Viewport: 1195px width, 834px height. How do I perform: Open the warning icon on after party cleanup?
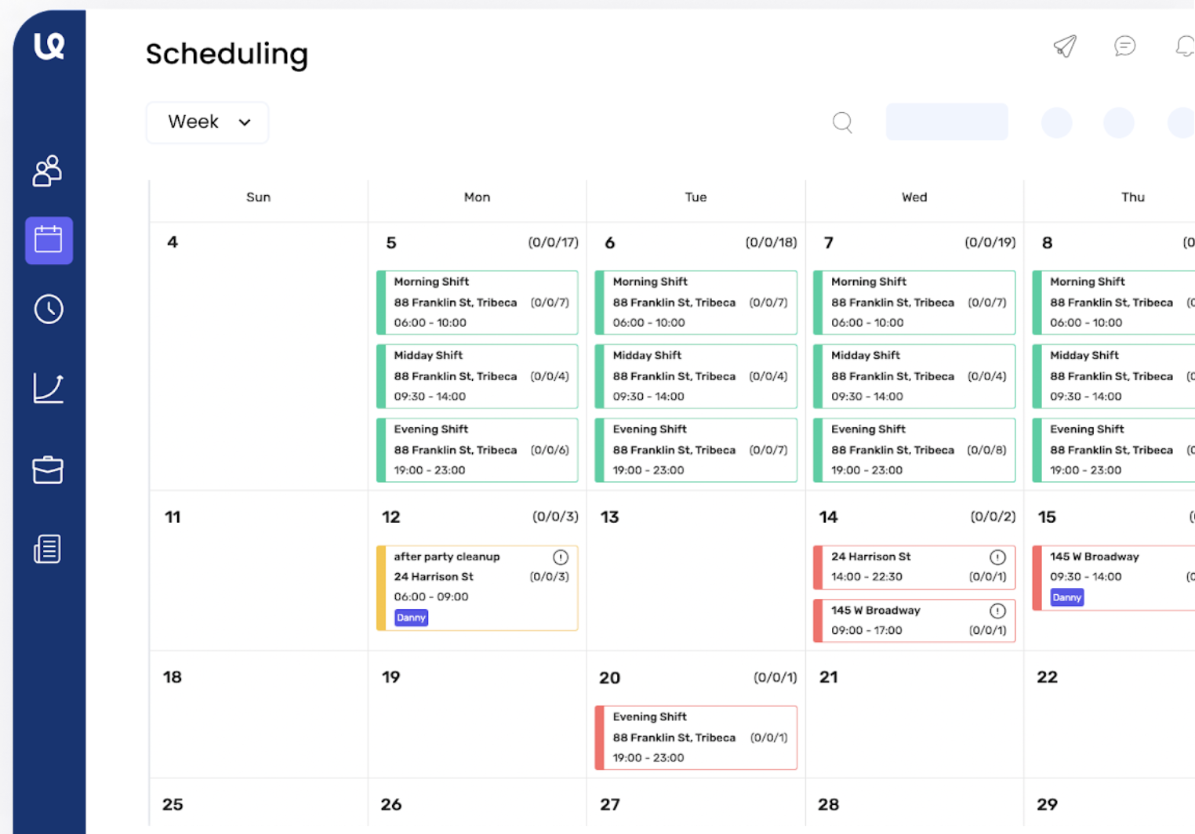tap(560, 557)
